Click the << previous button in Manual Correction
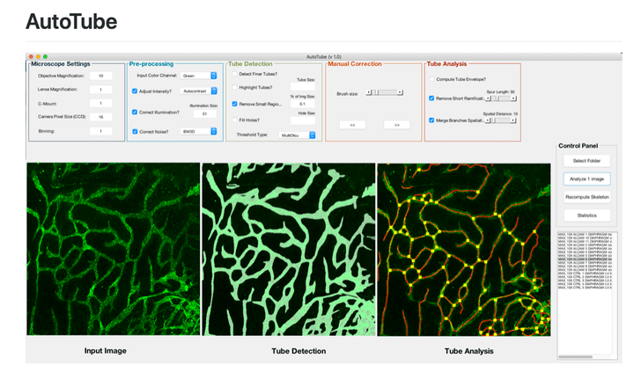The image size is (634, 373). [352, 125]
